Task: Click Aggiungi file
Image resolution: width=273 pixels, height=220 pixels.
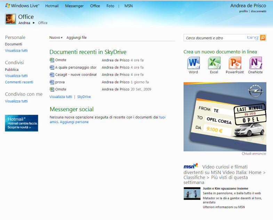Action: [77, 38]
